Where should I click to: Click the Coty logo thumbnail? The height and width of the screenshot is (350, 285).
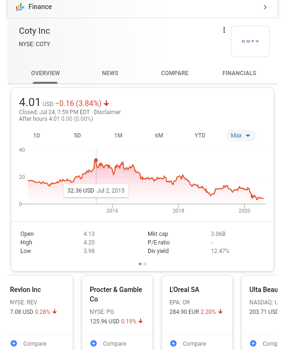click(x=250, y=41)
